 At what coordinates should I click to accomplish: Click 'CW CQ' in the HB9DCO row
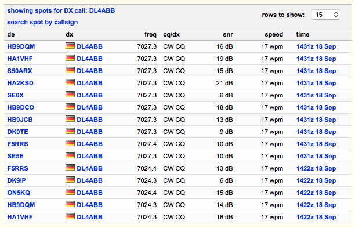(174, 107)
